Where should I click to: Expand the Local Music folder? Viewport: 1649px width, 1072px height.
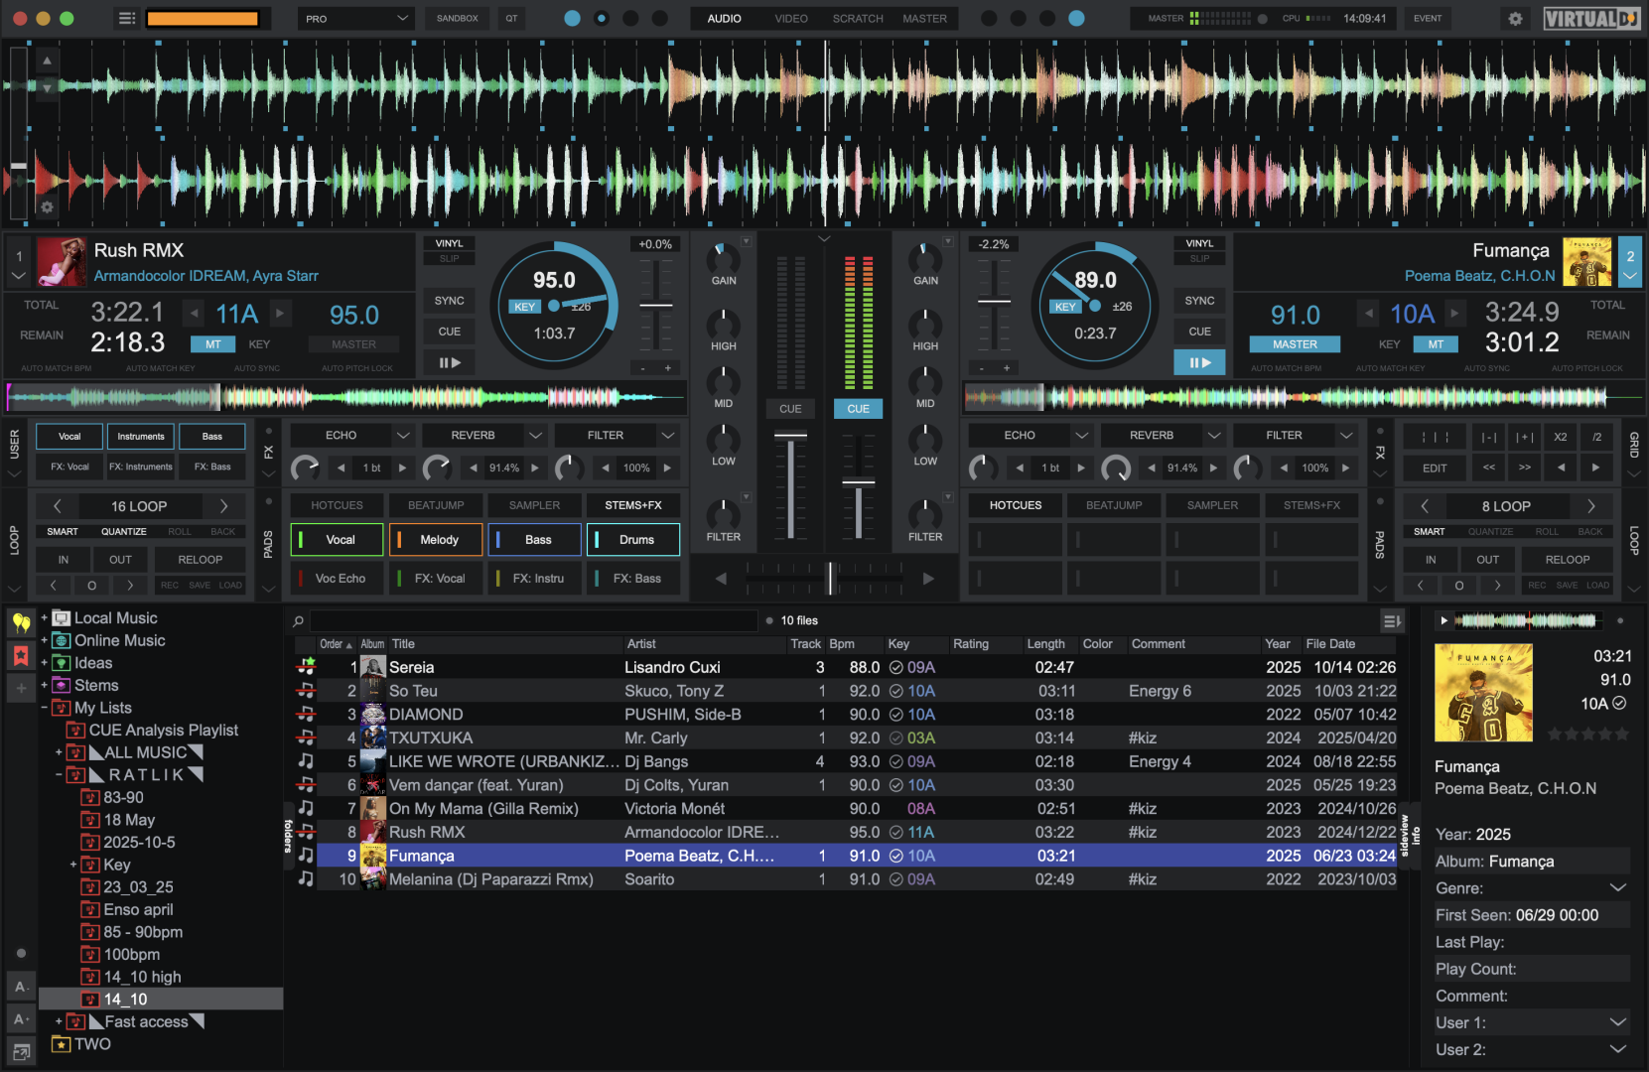45,618
